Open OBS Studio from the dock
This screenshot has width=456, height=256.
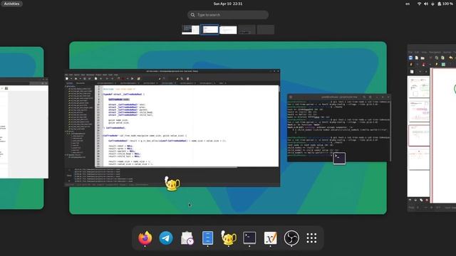(291, 238)
